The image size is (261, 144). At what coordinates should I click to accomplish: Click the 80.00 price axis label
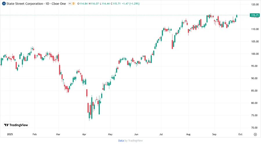(x=255, y=103)
